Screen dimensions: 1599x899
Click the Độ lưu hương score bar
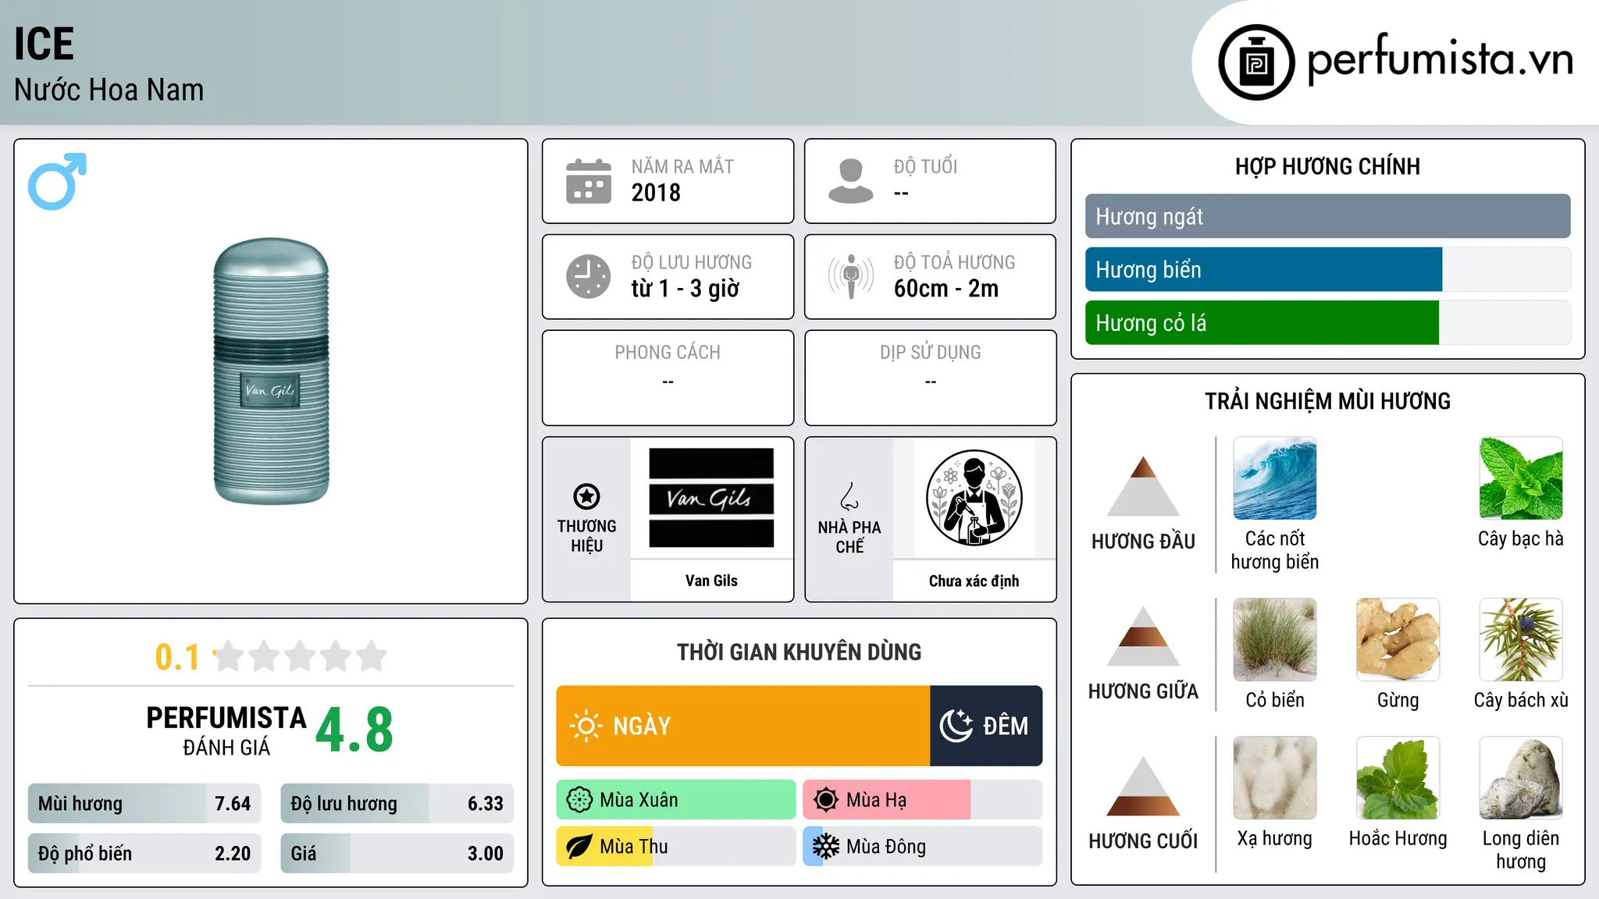click(397, 803)
